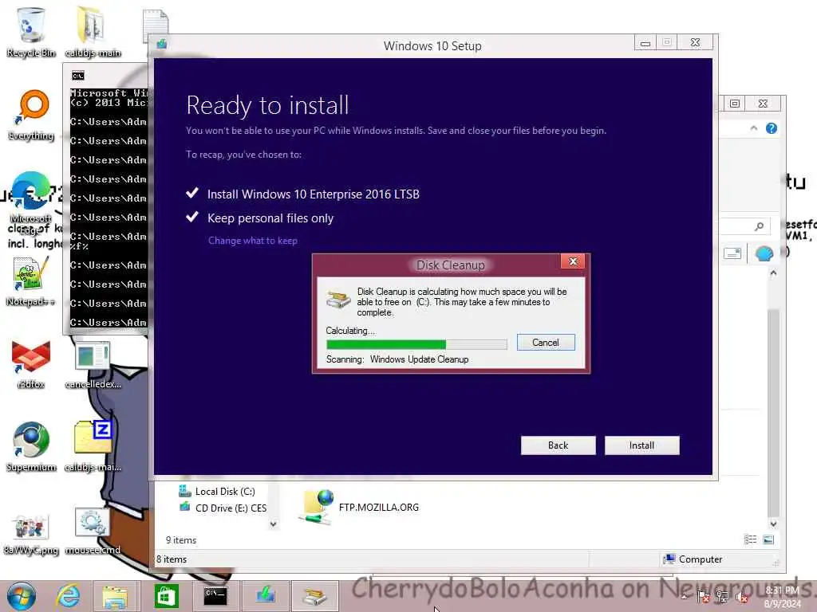Open the calubjs-main folder icon
Viewport: 817px width, 612px height.
[93, 32]
